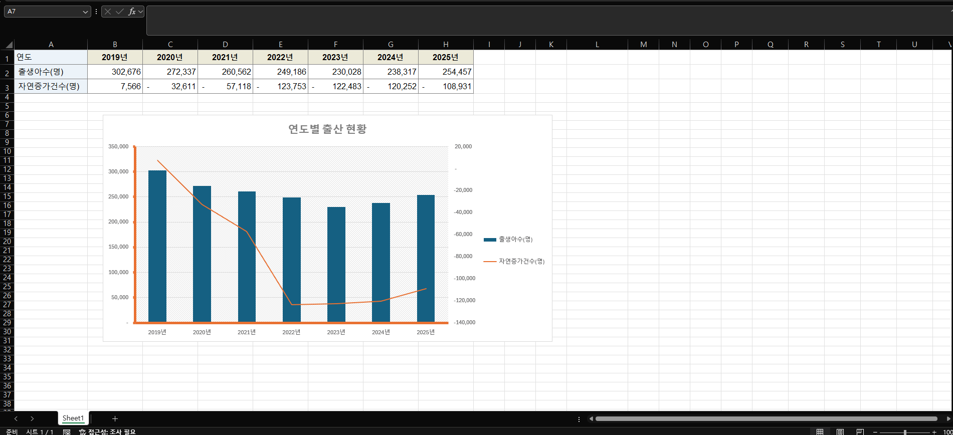Click the zoom slider handle

click(905, 431)
